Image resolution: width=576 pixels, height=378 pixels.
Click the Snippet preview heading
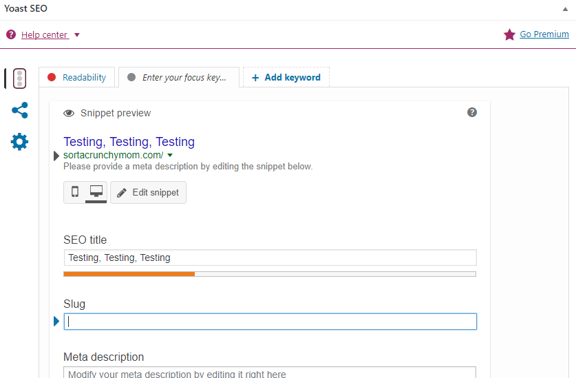coord(116,113)
